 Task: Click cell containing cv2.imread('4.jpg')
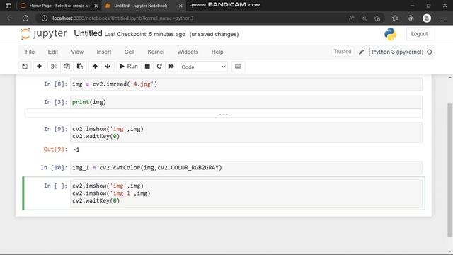click(246, 84)
